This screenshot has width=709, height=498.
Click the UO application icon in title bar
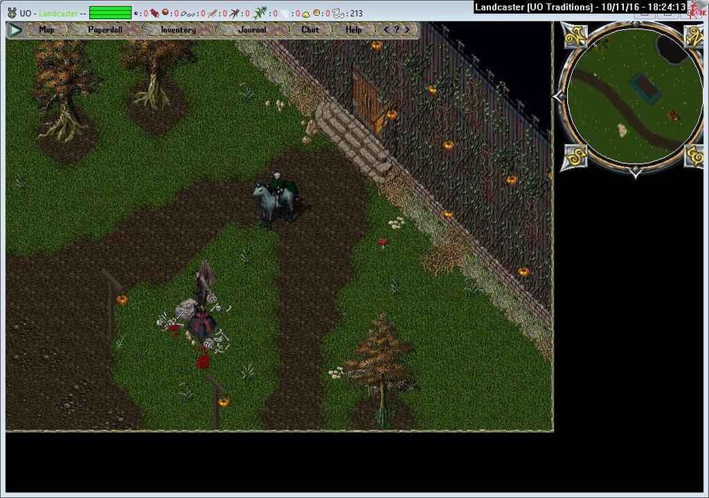tap(12, 13)
